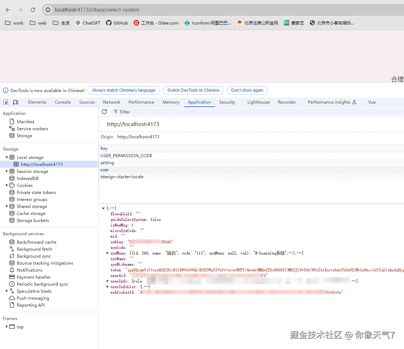
Task: Expand the userInfo object
Action: 108,281
